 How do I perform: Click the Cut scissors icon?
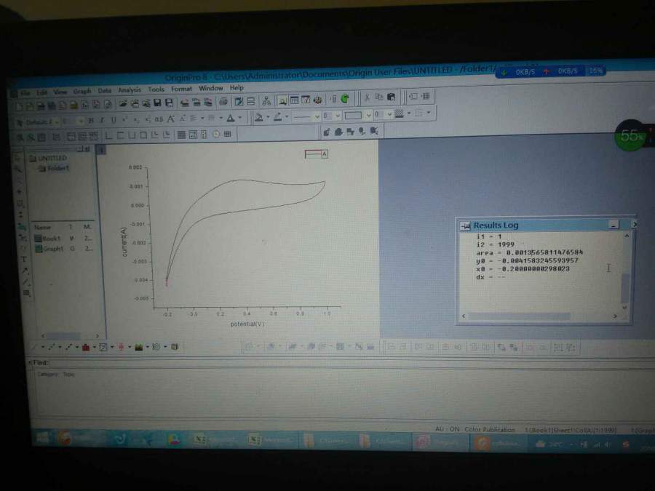point(367,97)
